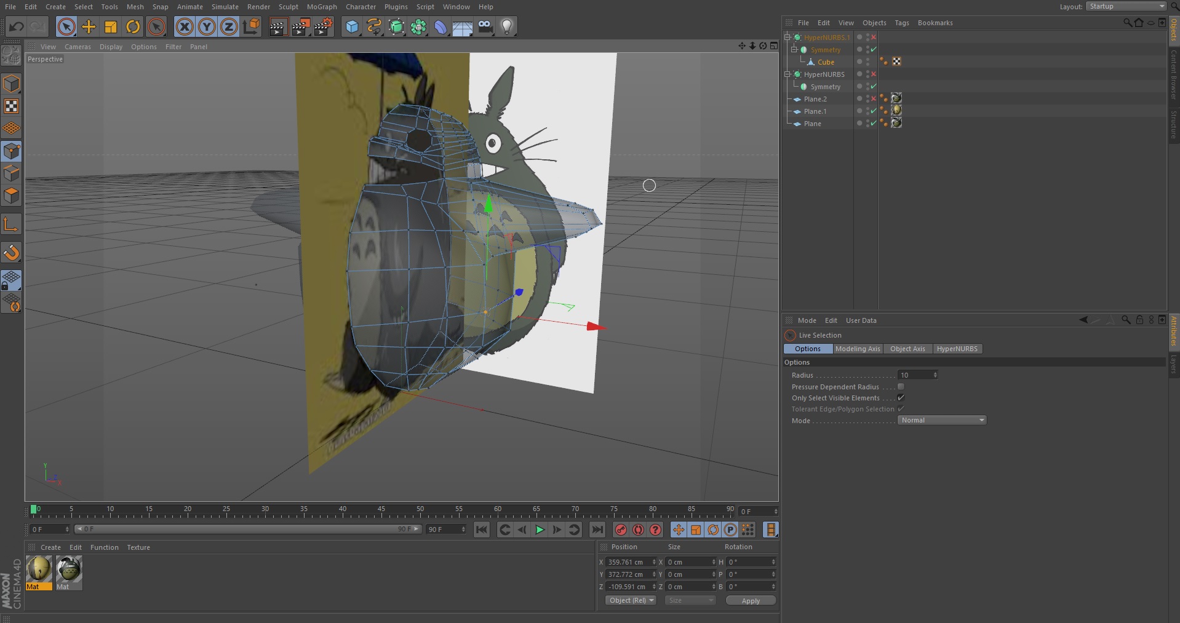Screen dimensions: 1180x623
Task: Open the Render View clapperboard icon
Action: point(277,26)
